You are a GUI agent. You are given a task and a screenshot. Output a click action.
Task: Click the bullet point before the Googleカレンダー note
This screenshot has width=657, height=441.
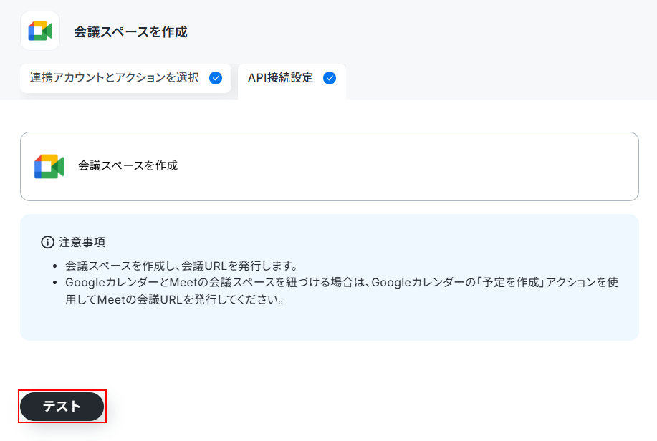pyautogui.click(x=55, y=283)
